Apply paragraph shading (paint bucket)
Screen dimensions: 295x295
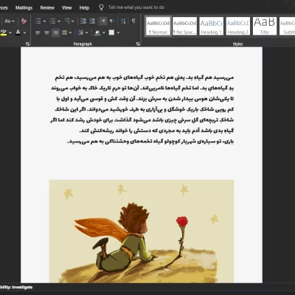tap(97, 32)
